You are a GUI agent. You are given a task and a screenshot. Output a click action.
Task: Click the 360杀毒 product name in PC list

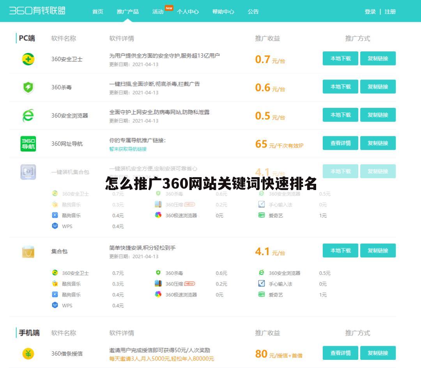62,87
